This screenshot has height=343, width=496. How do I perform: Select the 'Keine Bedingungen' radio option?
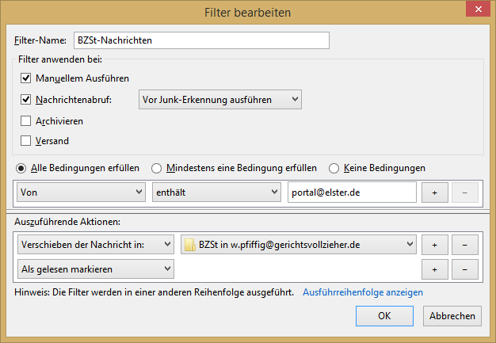point(334,168)
